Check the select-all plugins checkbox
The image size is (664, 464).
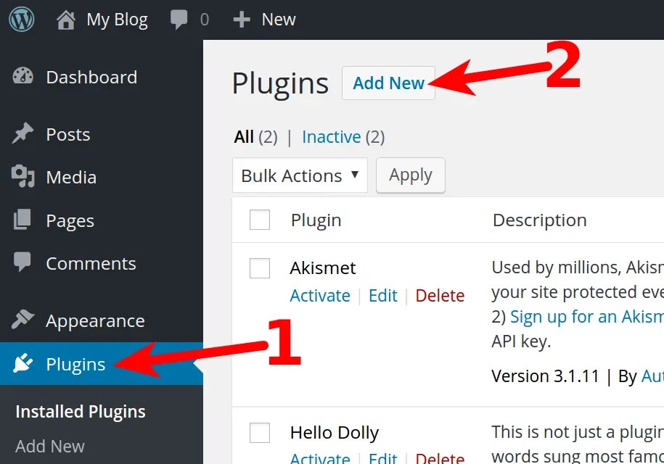tap(259, 220)
